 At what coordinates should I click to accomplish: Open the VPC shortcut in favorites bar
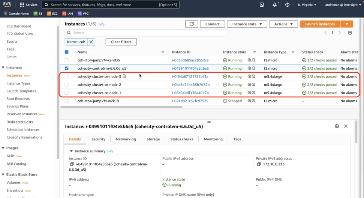[83, 14]
